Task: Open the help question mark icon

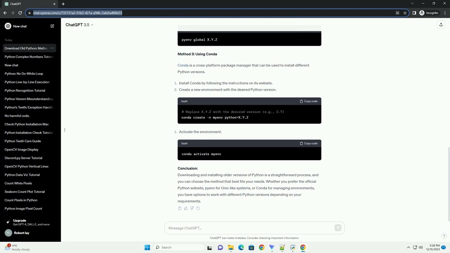Action: pyautogui.click(x=444, y=236)
